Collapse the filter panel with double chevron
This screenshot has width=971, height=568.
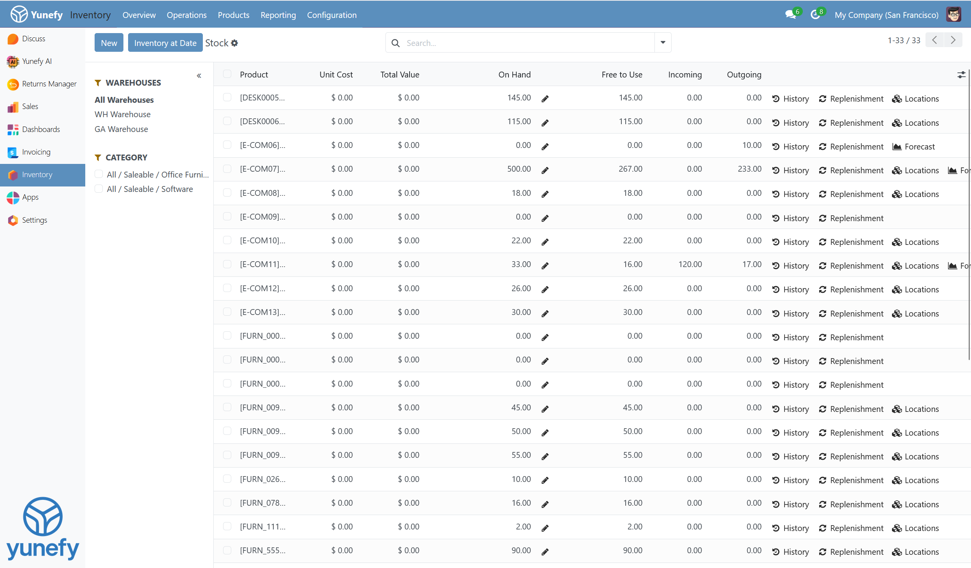199,76
